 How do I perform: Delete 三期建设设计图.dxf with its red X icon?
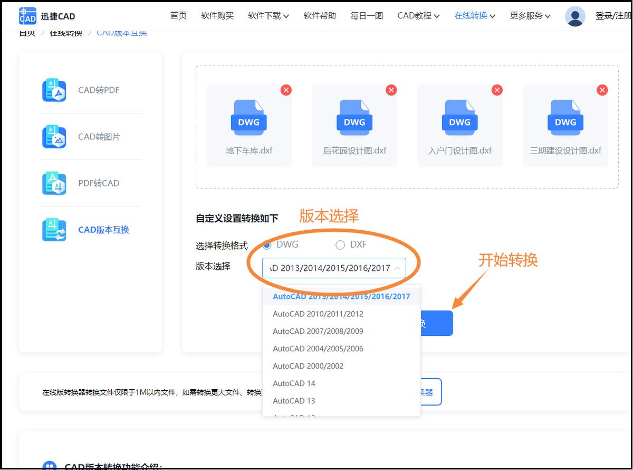[602, 90]
